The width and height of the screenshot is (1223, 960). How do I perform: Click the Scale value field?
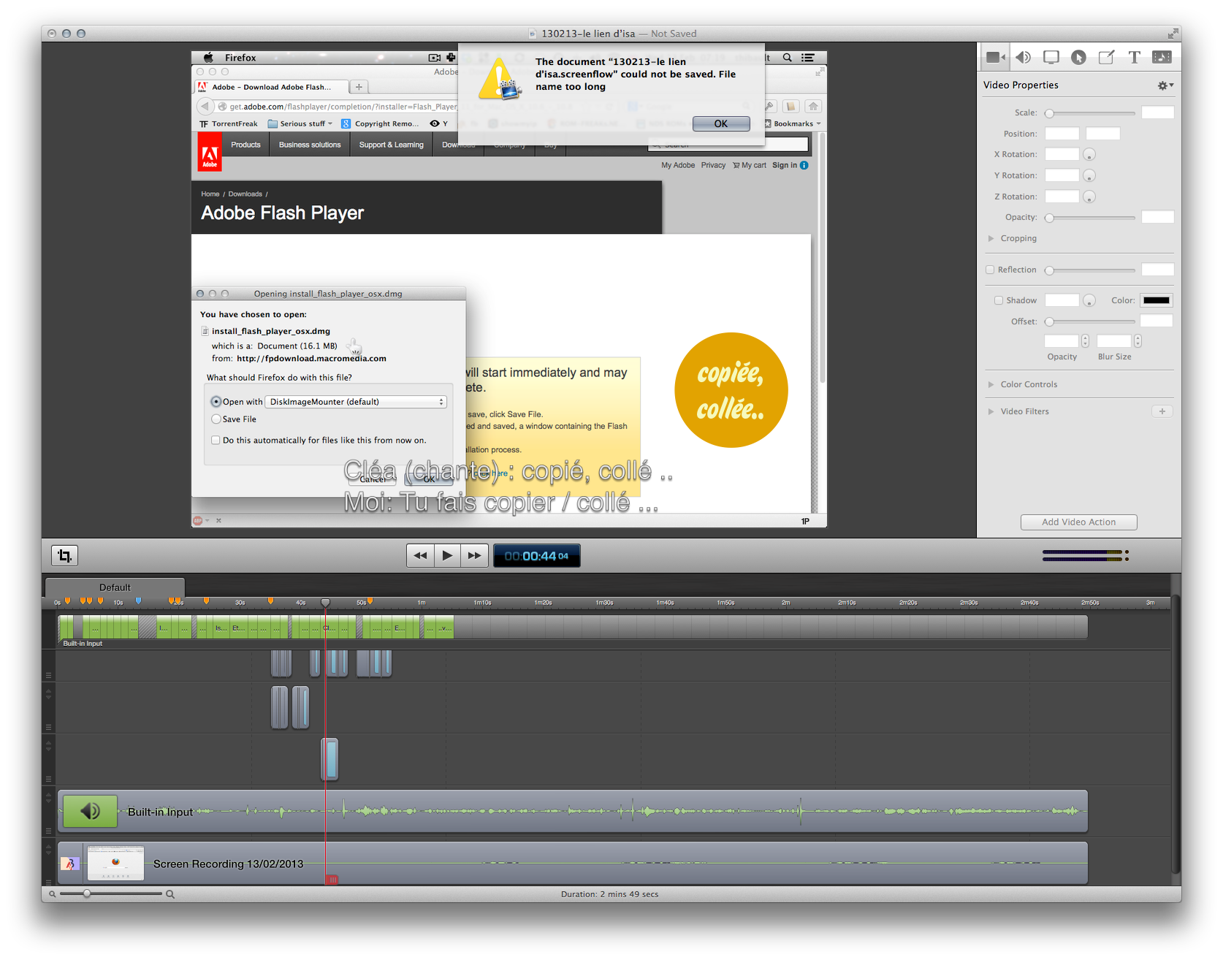click(1157, 113)
